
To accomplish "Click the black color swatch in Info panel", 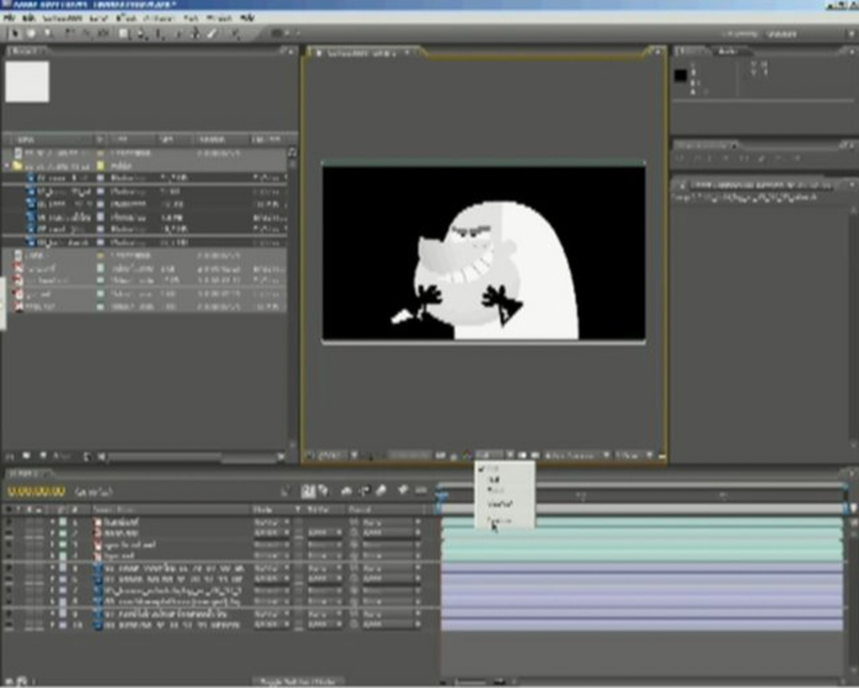I will point(681,76).
